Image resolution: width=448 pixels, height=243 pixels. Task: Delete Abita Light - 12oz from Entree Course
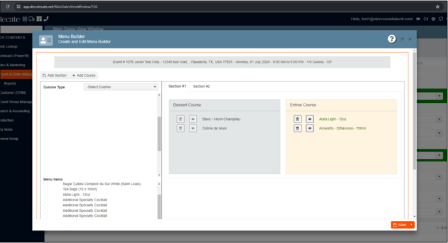[x=298, y=119]
